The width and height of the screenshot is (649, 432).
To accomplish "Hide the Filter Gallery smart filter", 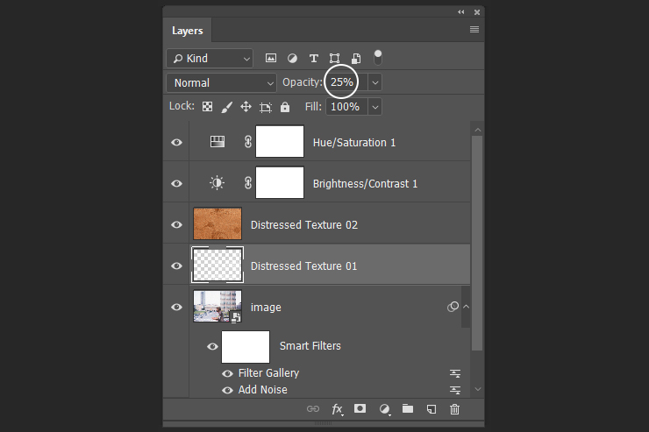I will pyautogui.click(x=227, y=373).
